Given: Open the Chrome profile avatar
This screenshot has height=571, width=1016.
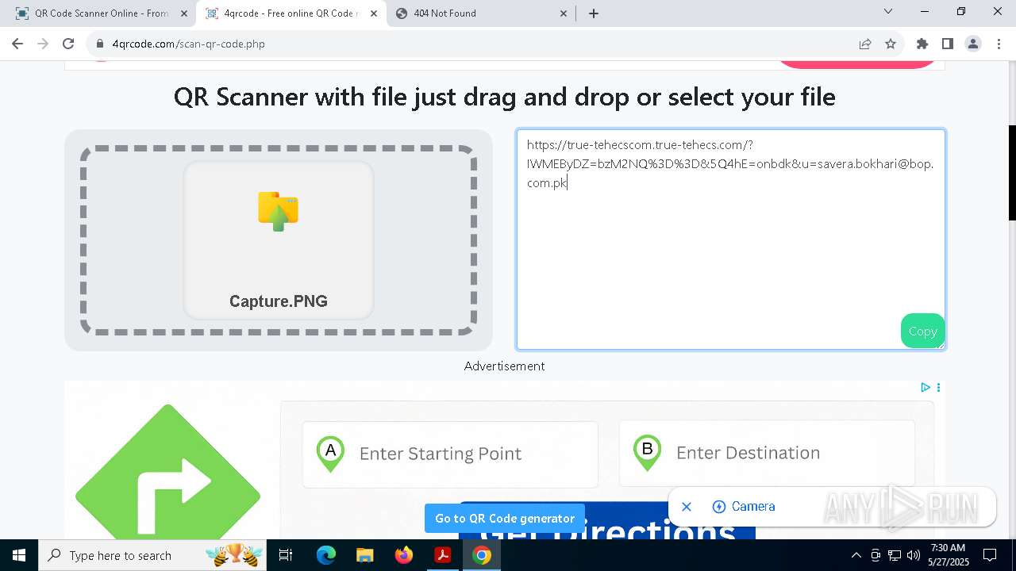Looking at the screenshot, I should click(x=973, y=44).
